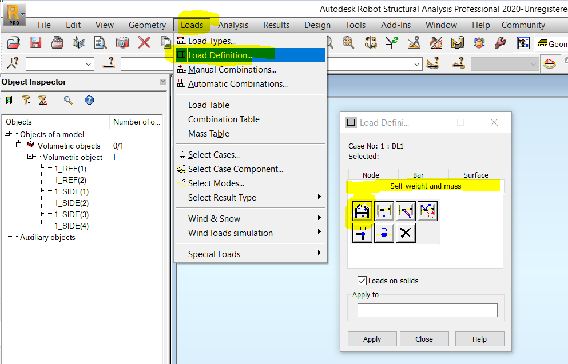
Task: Open the load case selection dropdown
Action: 417,64
